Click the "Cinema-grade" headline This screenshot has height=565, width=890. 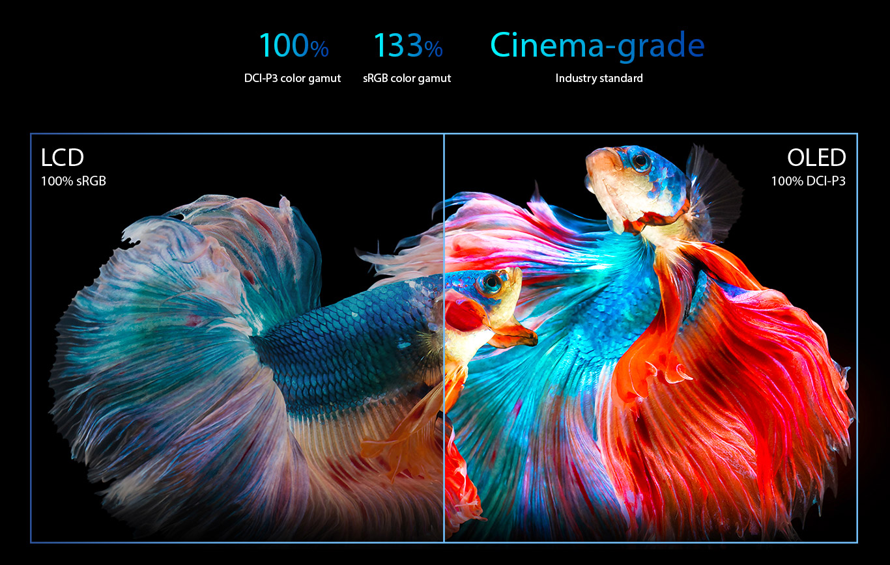pos(597,46)
